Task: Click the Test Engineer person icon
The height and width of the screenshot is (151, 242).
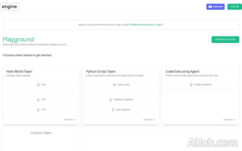Action: pyautogui.click(x=113, y=110)
